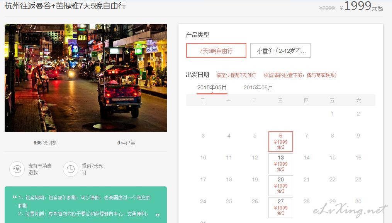Screen dimensions: 392x223
Task: Click calendar date 19 in May
Action: coord(255,179)
